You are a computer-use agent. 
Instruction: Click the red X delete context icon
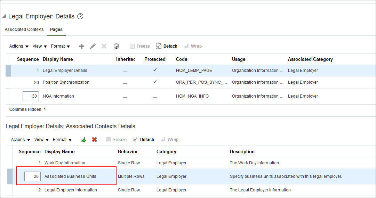pos(95,139)
